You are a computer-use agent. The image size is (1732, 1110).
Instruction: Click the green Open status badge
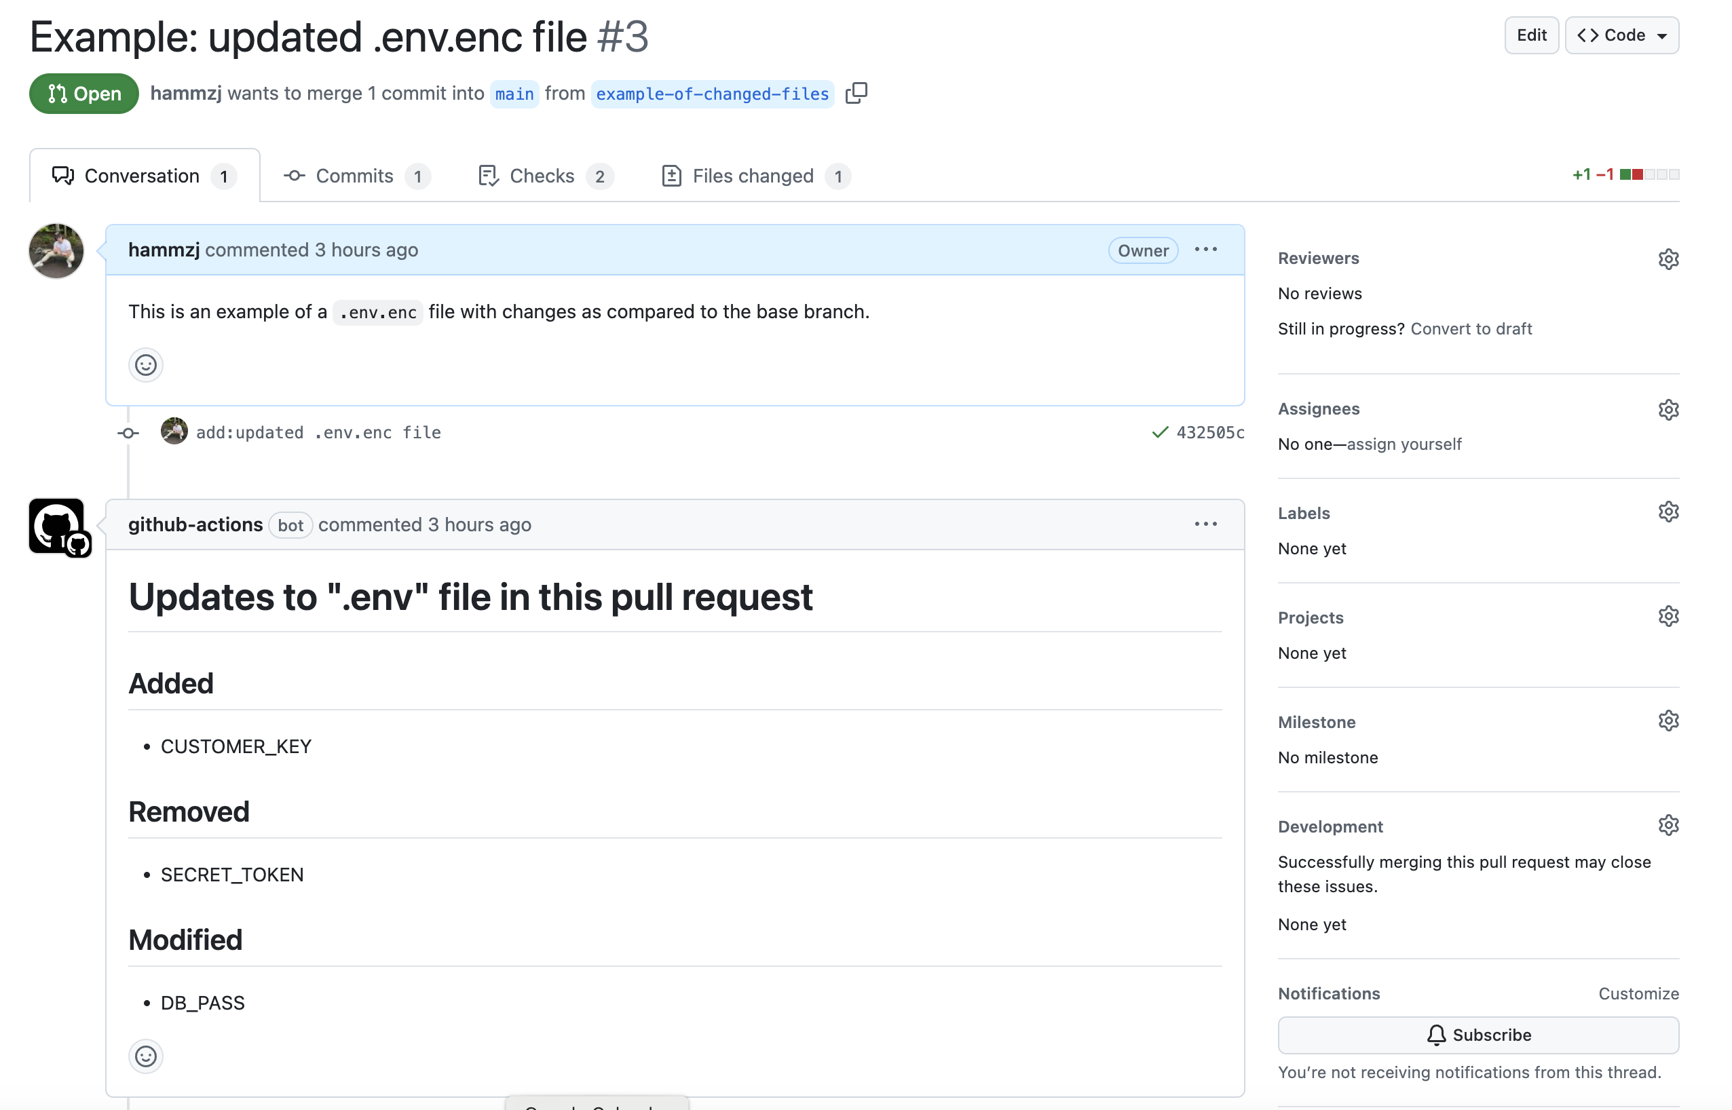point(83,94)
